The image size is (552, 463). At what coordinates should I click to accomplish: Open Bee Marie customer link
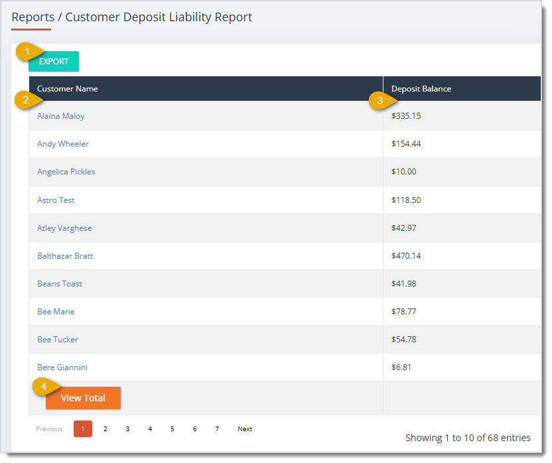coord(56,313)
